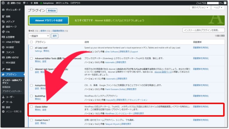
Task: Open ツール in the sidebar
Action: point(7,102)
